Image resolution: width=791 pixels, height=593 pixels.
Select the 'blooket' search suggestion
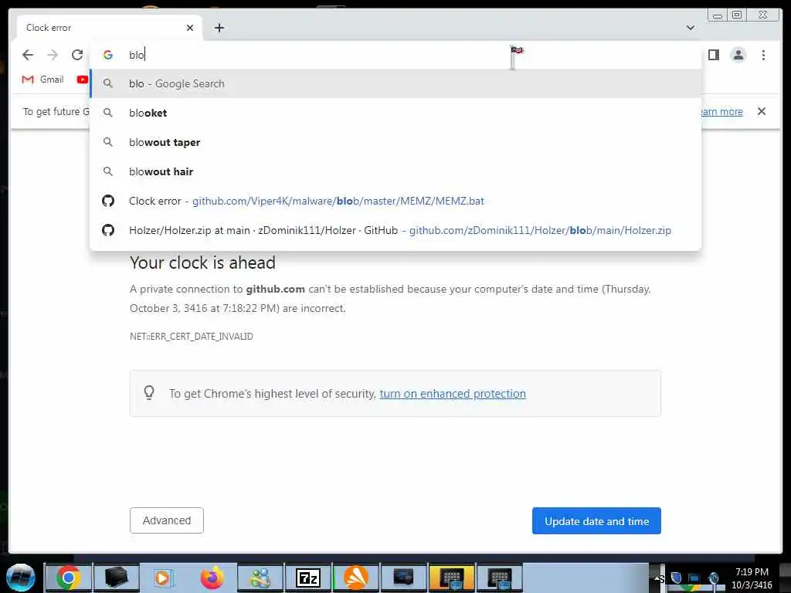pyautogui.click(x=395, y=113)
